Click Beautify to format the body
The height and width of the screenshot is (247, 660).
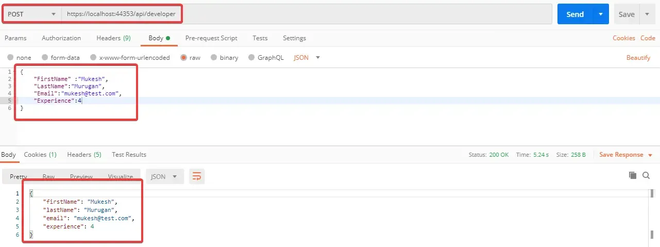(x=638, y=58)
